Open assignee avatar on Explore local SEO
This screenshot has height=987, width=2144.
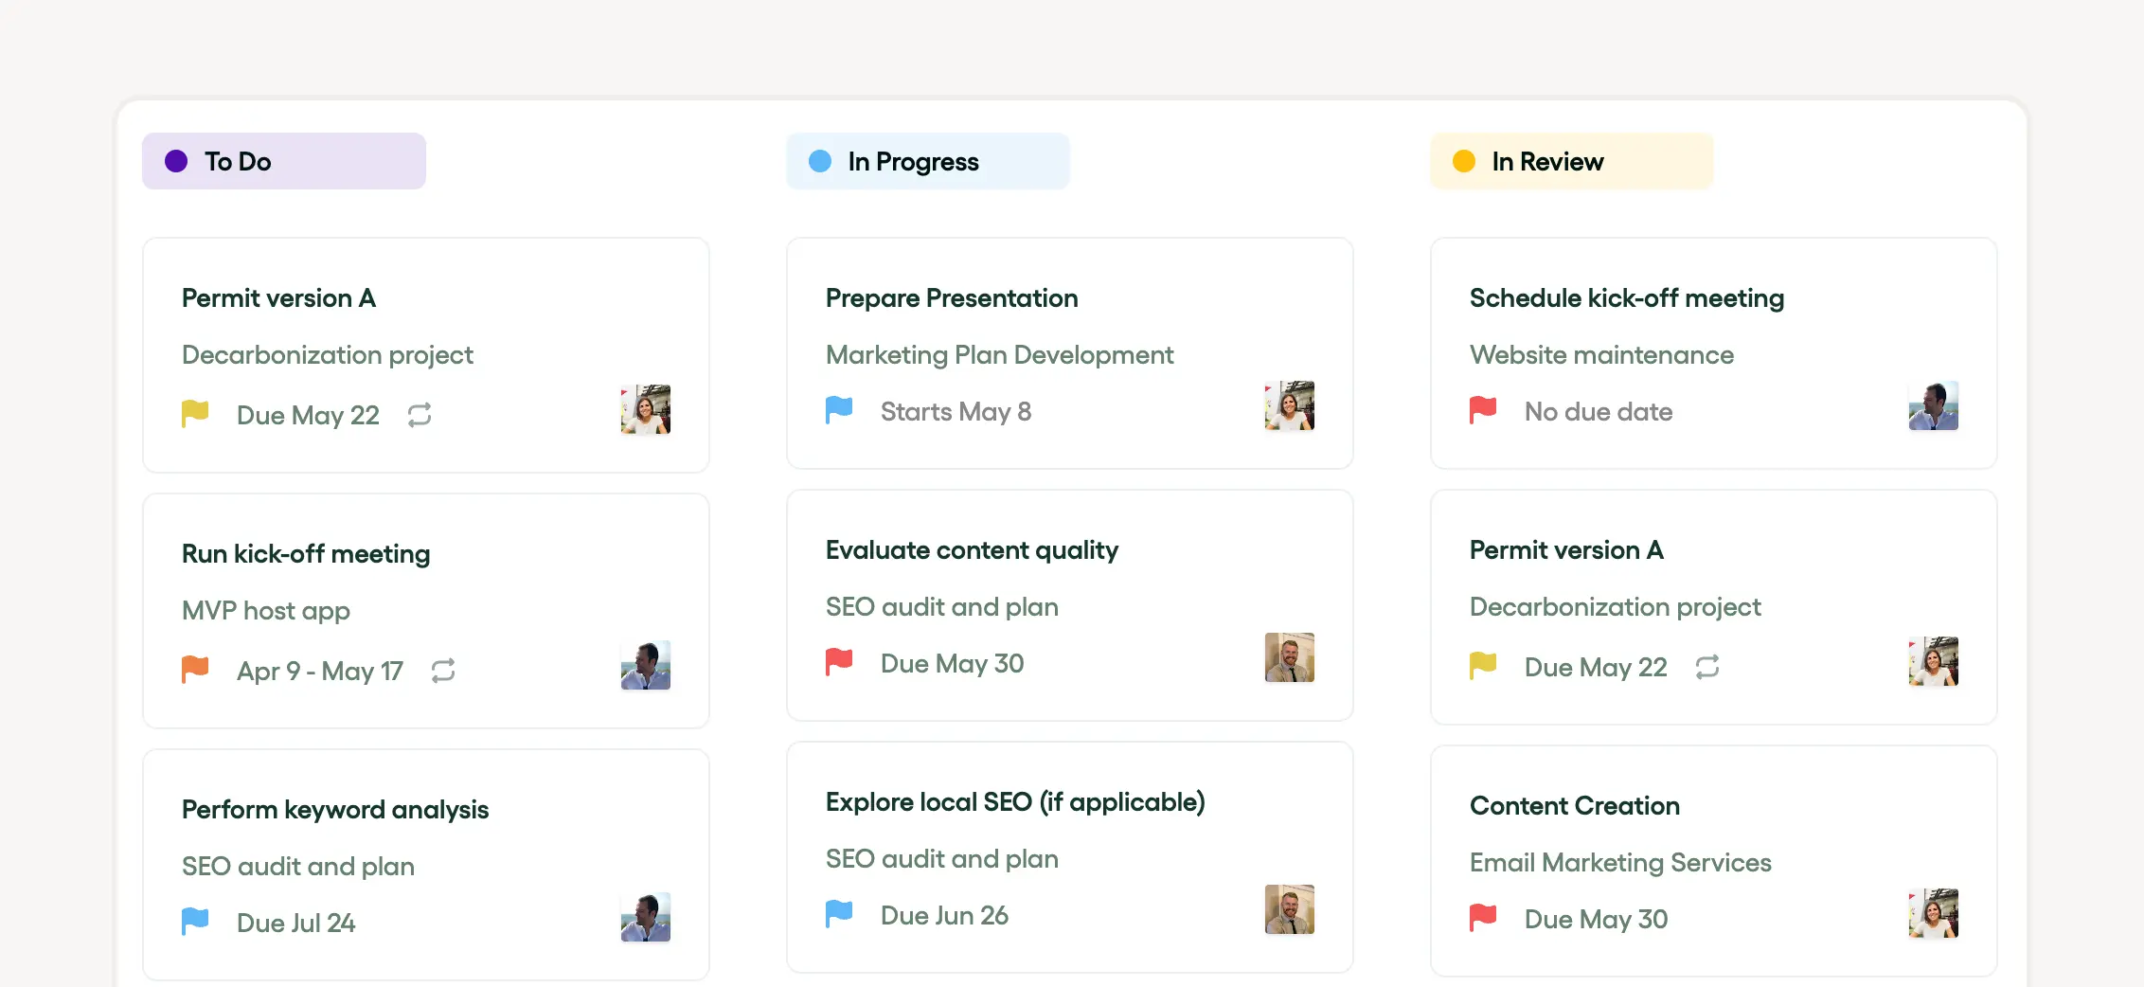click(1290, 909)
